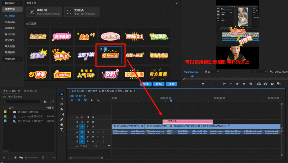Select the Type tool
288x163 pixels.
coord(62,130)
